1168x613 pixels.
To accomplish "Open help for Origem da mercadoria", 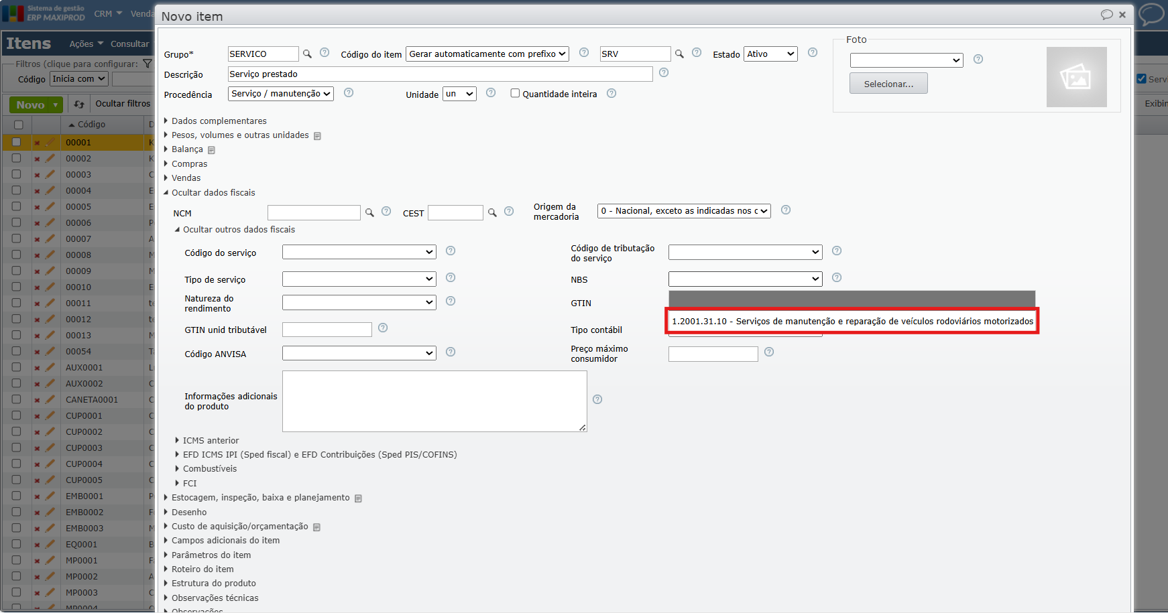I will [x=786, y=210].
